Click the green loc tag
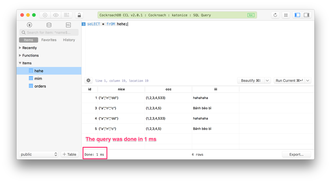The width and height of the screenshot is (331, 183). 251,15
